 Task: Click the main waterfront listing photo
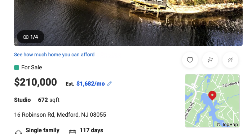tap(128, 23)
